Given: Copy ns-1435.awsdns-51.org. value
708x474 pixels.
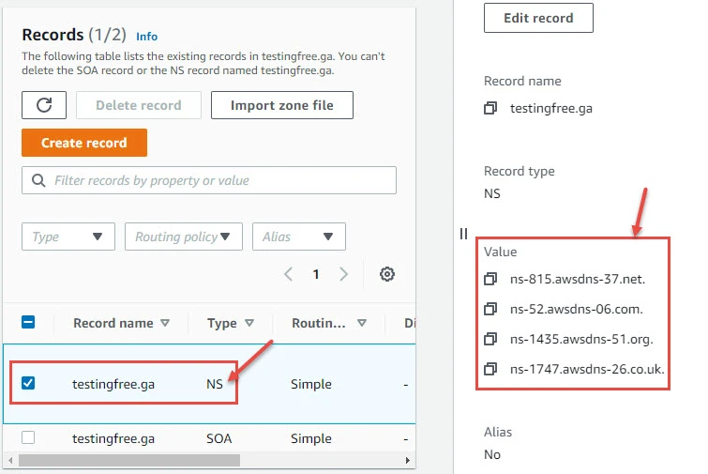Looking at the screenshot, I should click(490, 339).
